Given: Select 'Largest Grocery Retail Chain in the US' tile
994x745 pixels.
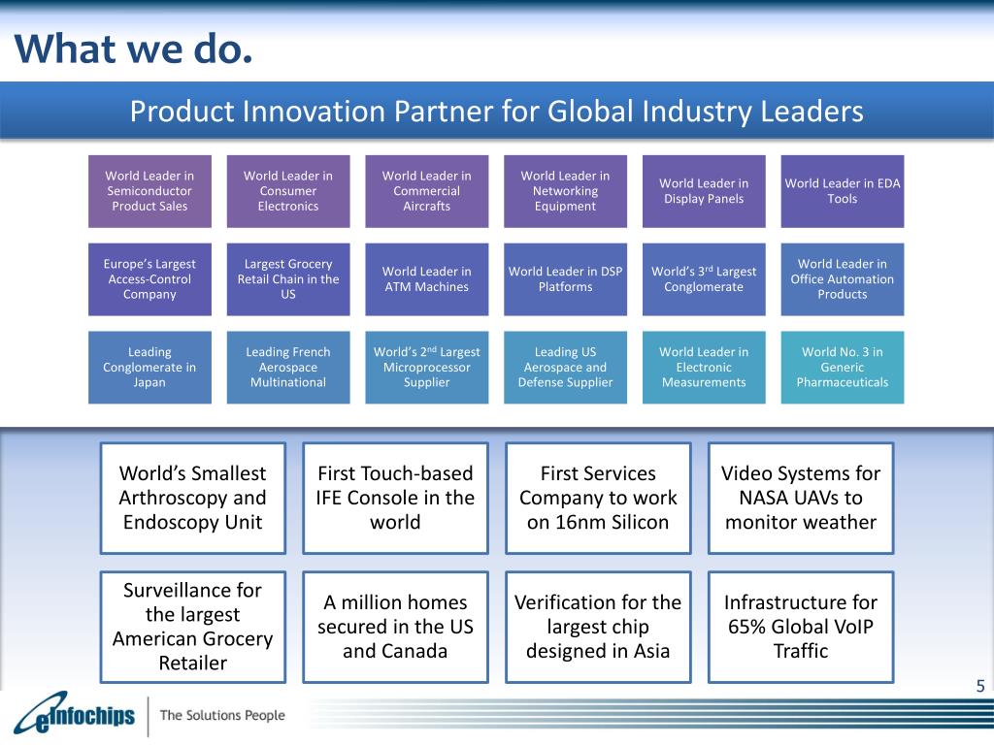Looking at the screenshot, I should click(288, 279).
